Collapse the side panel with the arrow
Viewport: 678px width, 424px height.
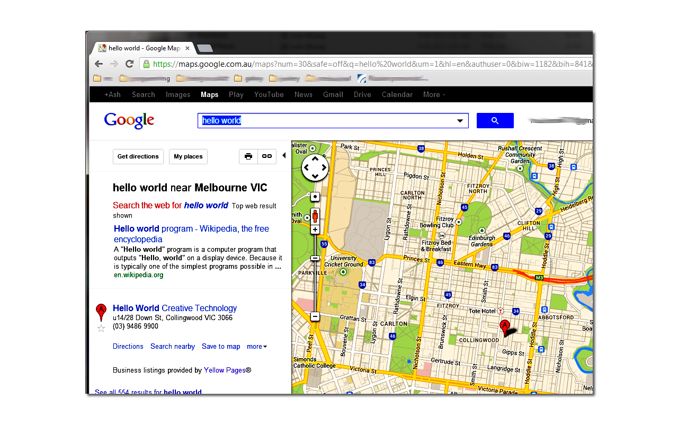pos(284,155)
